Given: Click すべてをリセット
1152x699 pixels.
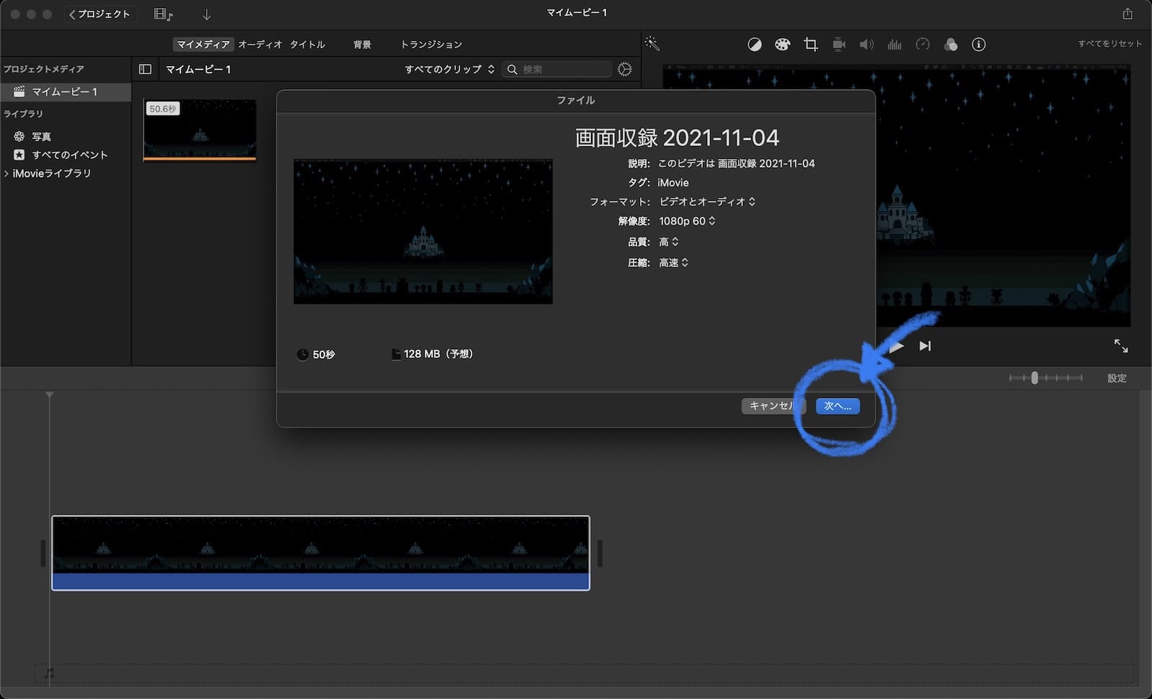Looking at the screenshot, I should (x=1110, y=43).
